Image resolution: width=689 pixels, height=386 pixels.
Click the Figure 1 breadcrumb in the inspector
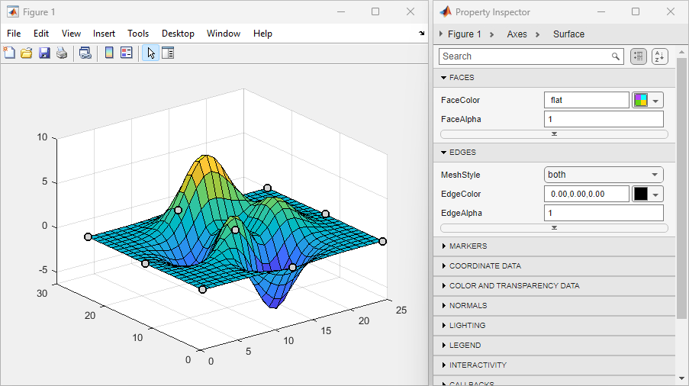(464, 34)
